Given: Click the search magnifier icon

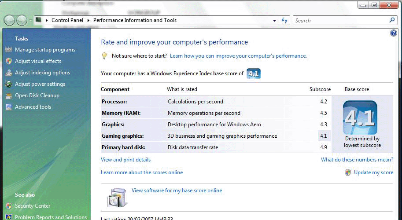Looking at the screenshot, I should [392, 20].
